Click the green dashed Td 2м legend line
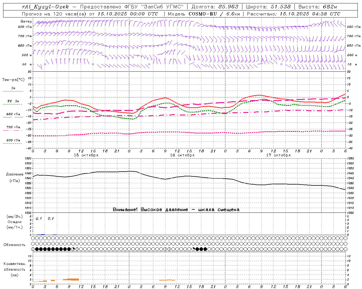Screen dimensions: 362x289 pos(12,104)
